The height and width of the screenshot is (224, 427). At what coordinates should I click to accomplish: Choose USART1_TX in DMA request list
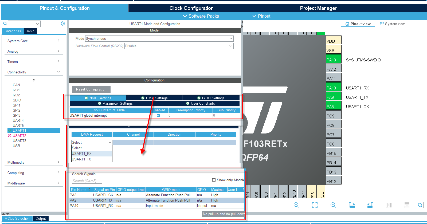click(92, 159)
